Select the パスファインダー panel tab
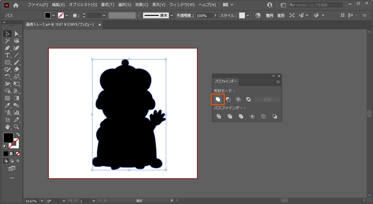Screen dimensions: 373x204 [x=226, y=81]
